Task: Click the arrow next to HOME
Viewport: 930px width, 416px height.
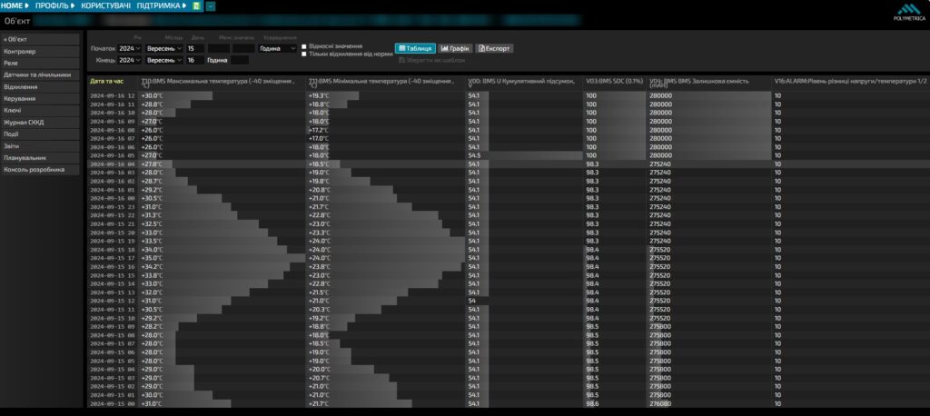Action: point(26,6)
